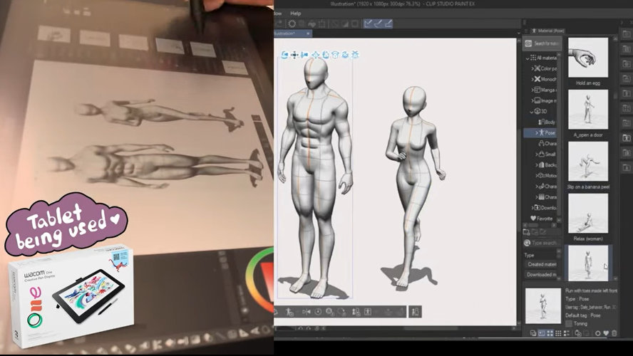Click the circle icon next to the heart
The image size is (633, 356).
point(598,333)
